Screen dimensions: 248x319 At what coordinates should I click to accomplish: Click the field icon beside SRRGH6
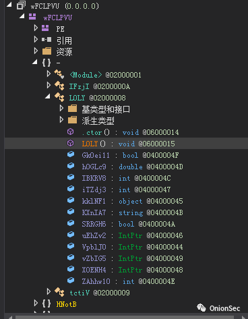point(71,223)
